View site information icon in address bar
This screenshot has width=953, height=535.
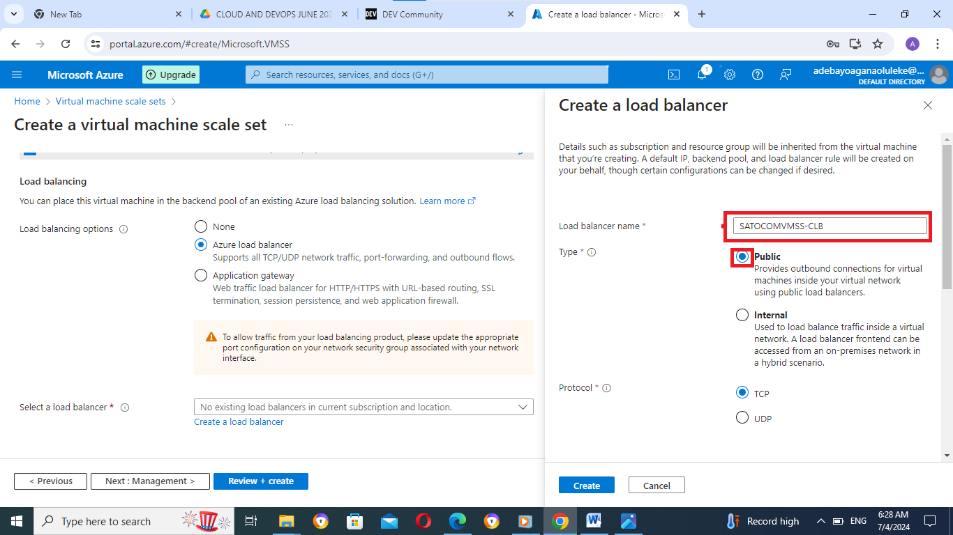coord(96,44)
